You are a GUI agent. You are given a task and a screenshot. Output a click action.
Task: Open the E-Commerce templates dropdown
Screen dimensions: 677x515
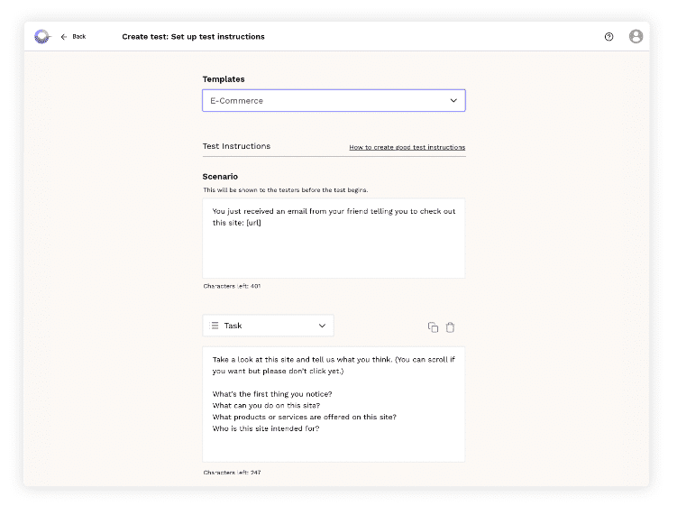[x=334, y=101]
